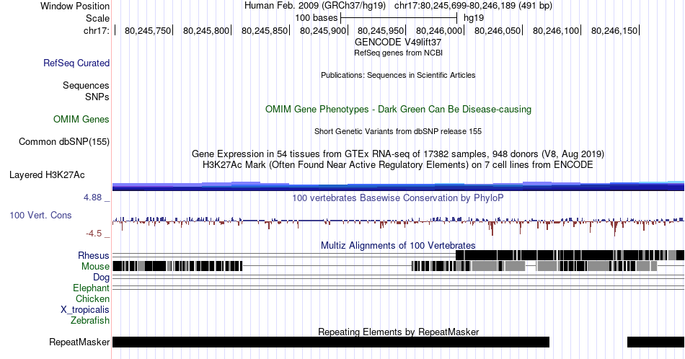The image size is (685, 359).
Task: Click the 100 Vert. Cons track label
Action: (x=40, y=215)
